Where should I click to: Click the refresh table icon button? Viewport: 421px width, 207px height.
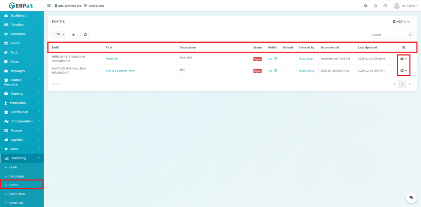click(85, 35)
